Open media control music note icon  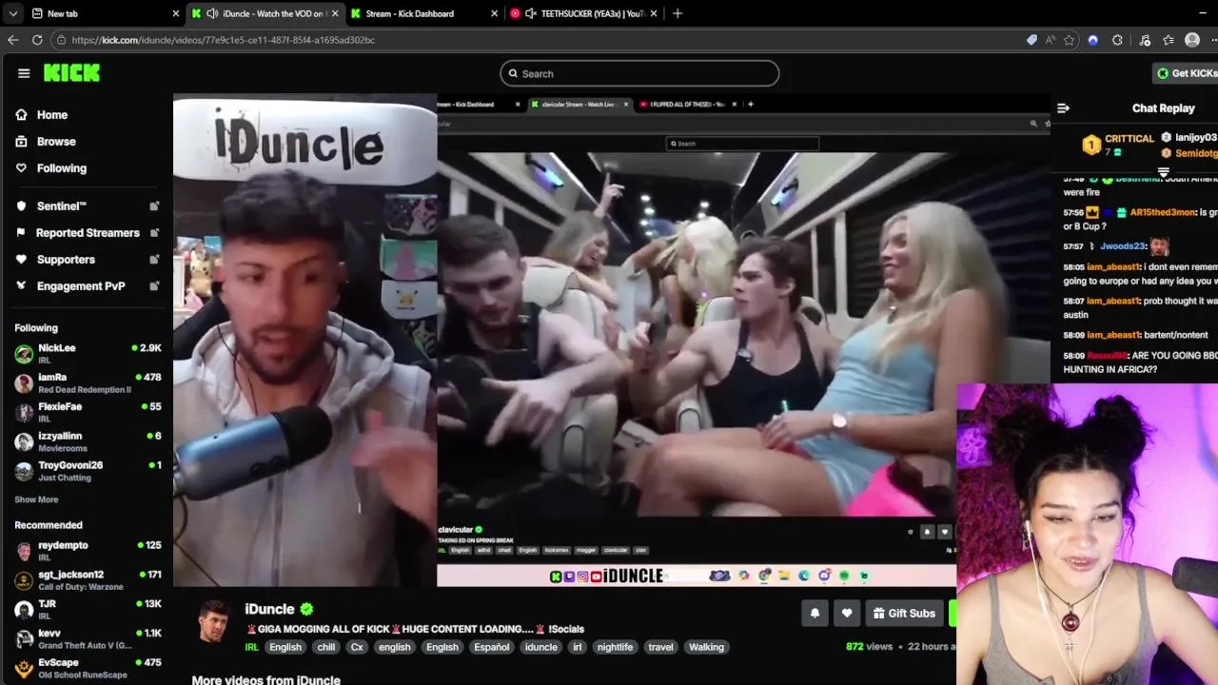(1144, 40)
